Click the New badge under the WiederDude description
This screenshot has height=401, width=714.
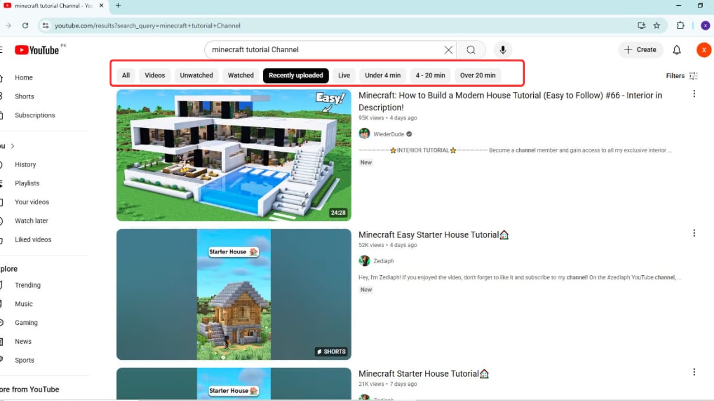366,162
